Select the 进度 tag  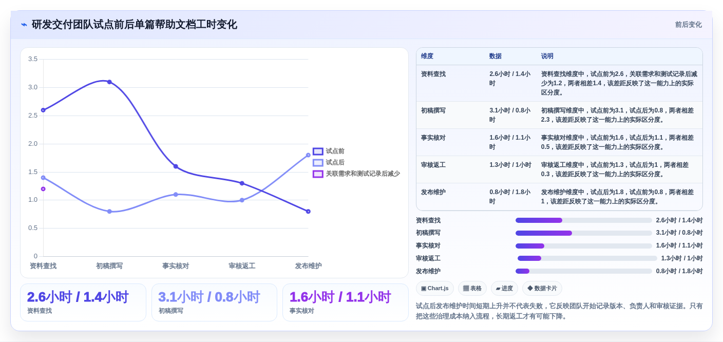click(x=504, y=289)
